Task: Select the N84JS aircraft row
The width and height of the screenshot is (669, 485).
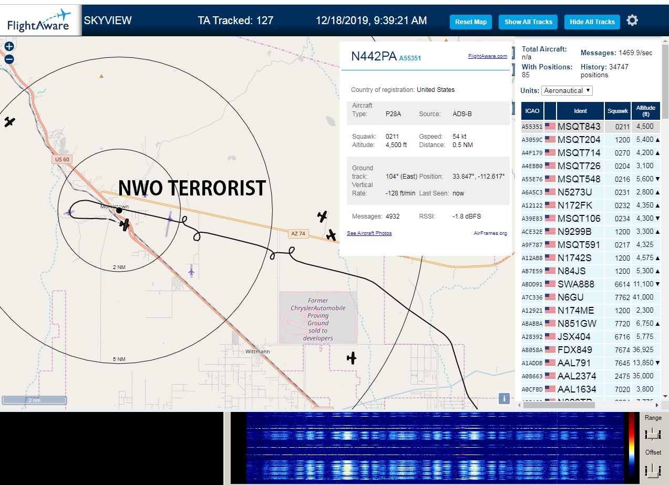Action: (x=591, y=271)
